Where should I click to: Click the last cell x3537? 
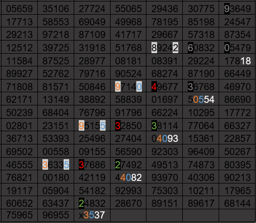[92, 215]
